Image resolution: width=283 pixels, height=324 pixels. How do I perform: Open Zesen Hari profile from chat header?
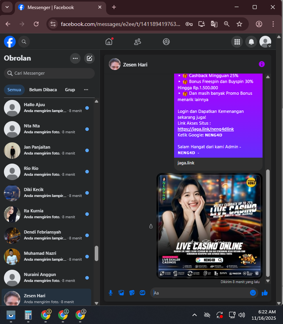128,64
